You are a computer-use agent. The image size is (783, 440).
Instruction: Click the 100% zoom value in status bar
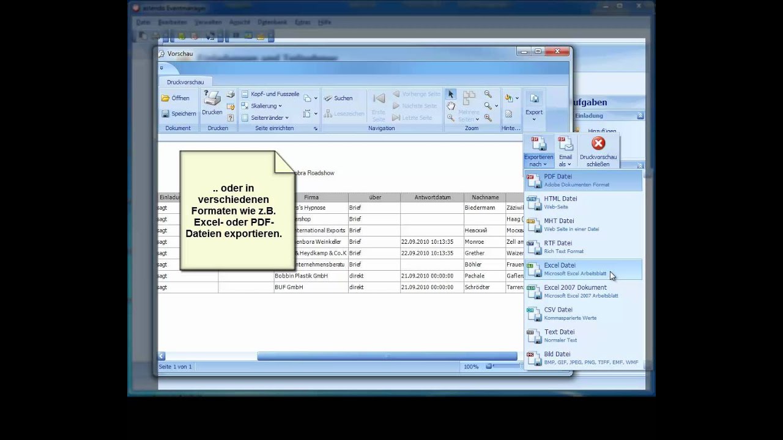[x=471, y=367]
